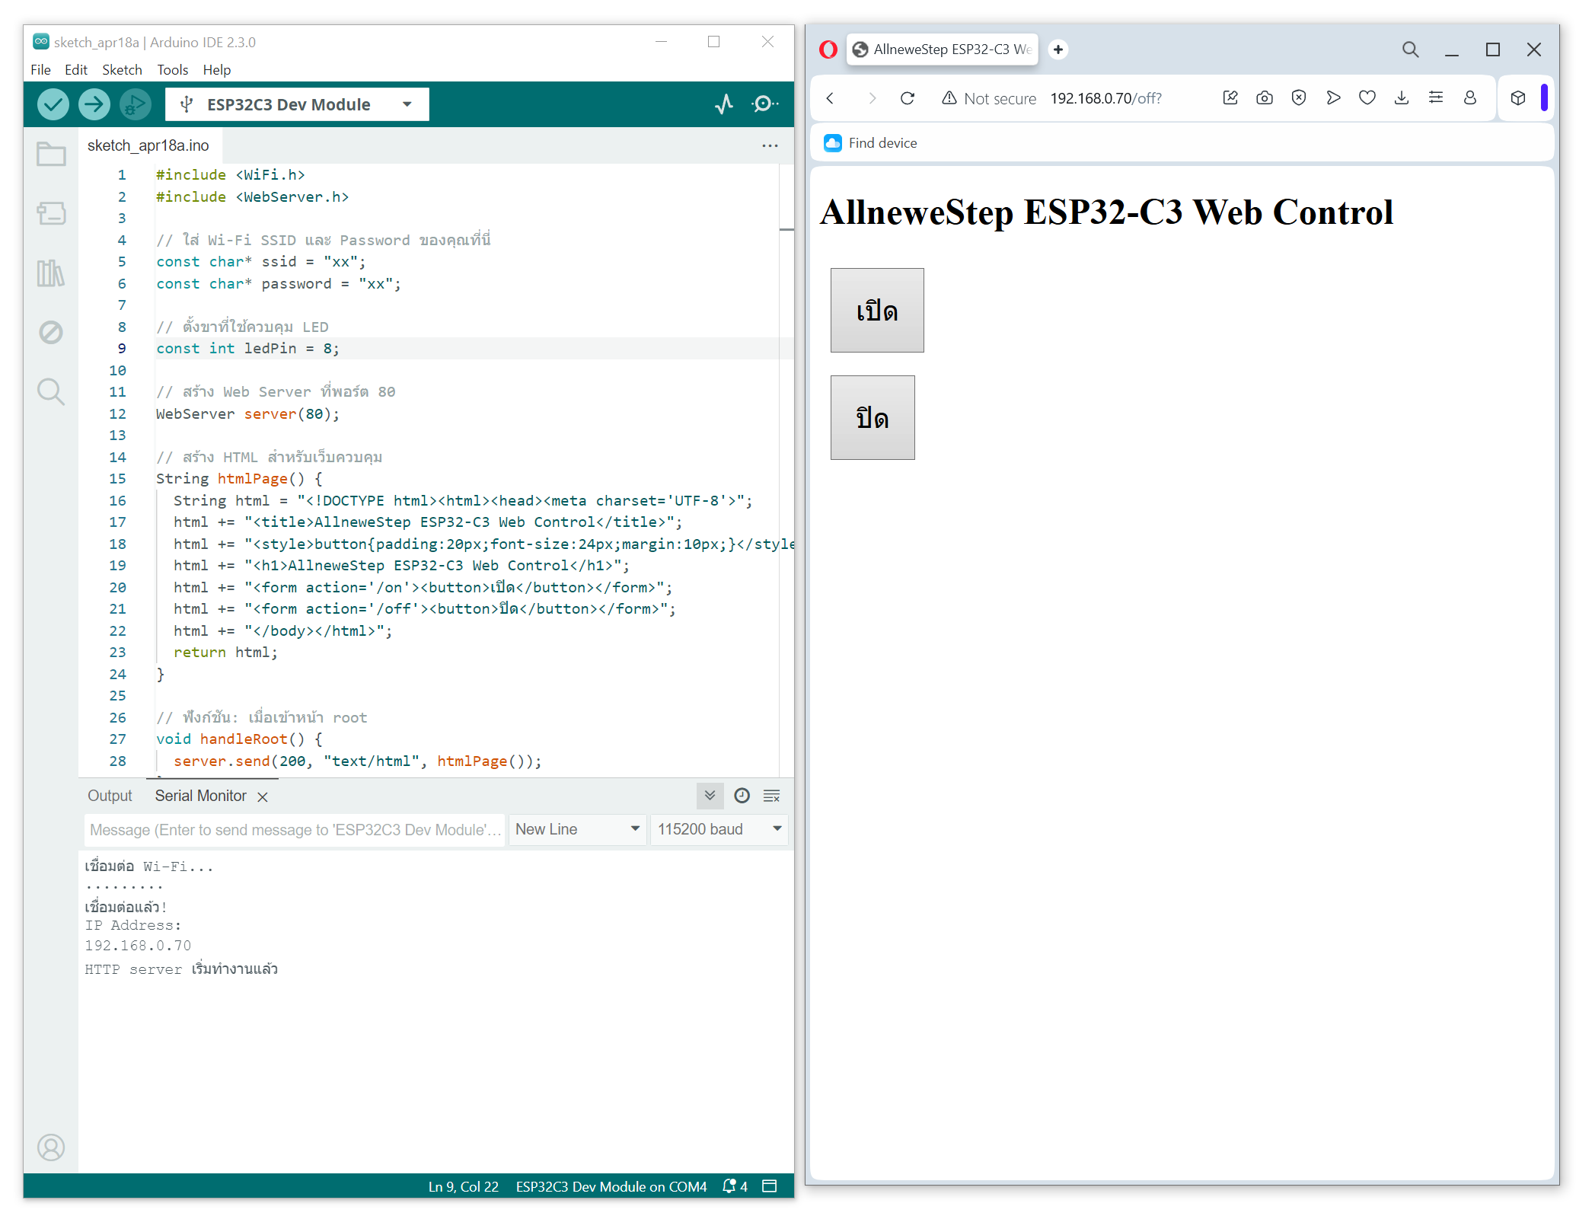Open the Sketch menu
This screenshot has width=1576, height=1216.
tap(122, 70)
